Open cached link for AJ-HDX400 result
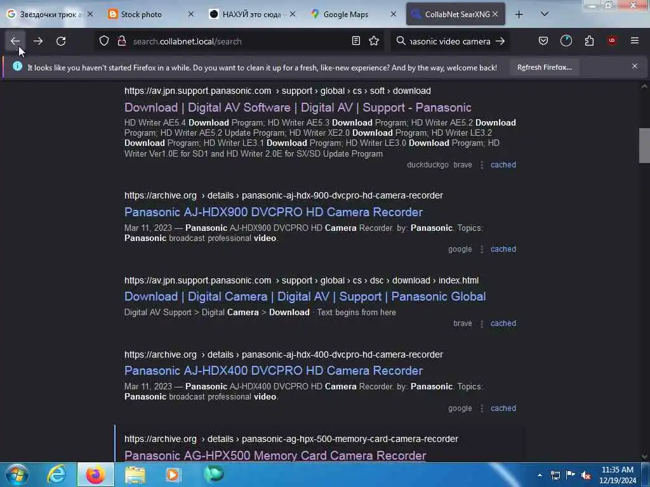The image size is (650, 487). point(503,408)
